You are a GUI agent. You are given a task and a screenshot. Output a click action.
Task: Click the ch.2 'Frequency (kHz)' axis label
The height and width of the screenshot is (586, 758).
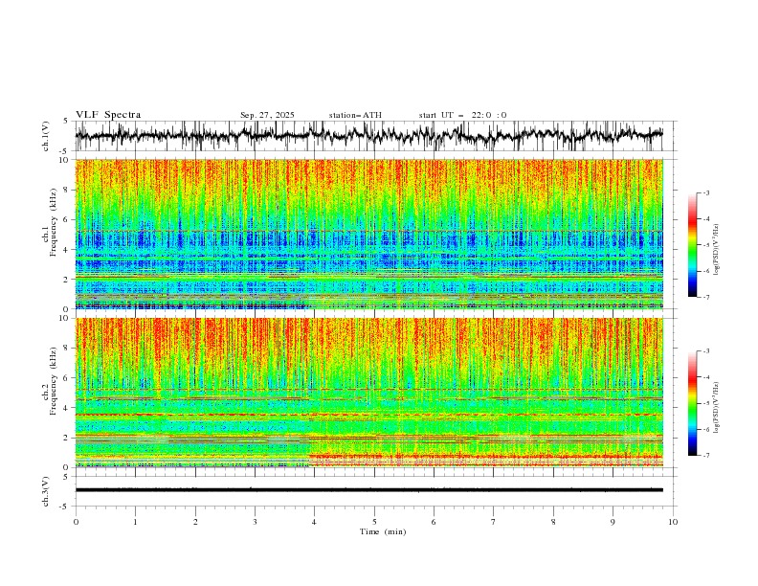click(x=53, y=380)
